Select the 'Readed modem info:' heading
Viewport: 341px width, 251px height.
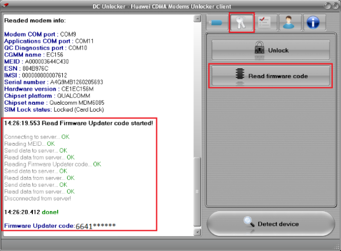pos(35,21)
